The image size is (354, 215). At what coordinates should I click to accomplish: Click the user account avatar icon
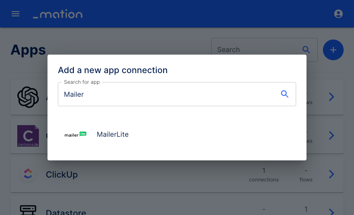tap(338, 14)
